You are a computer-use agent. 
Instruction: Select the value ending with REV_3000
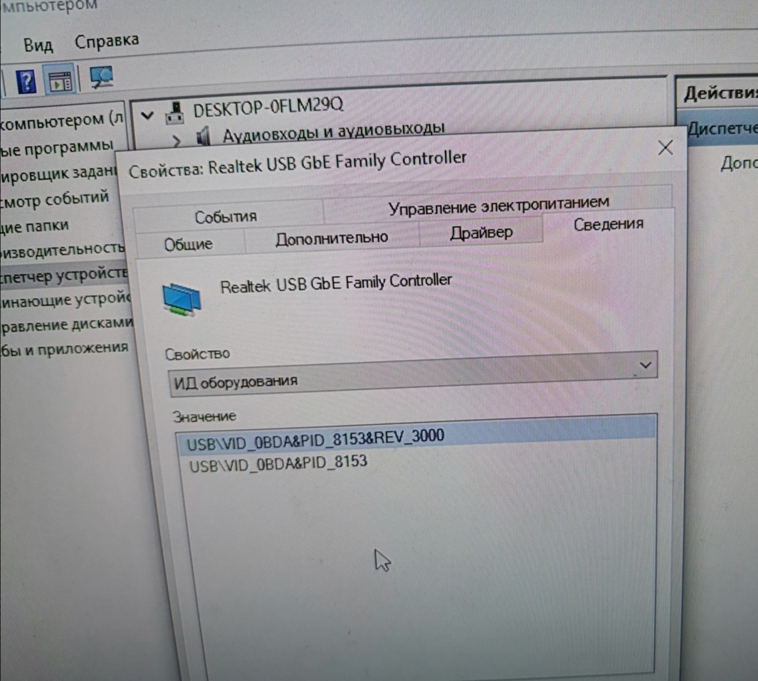pos(315,439)
